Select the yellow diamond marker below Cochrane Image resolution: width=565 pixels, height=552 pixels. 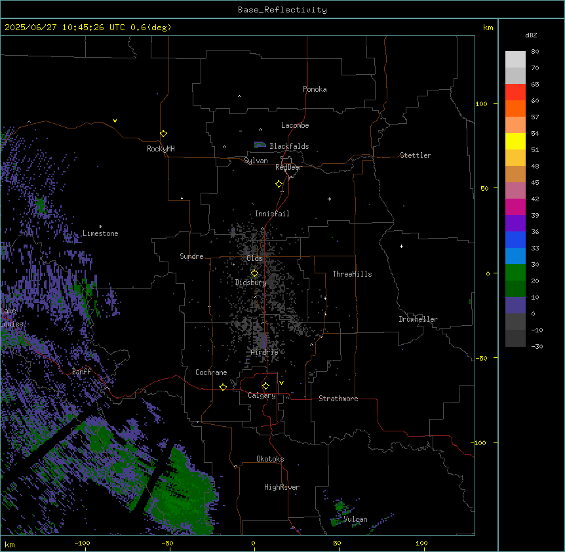coord(223,387)
